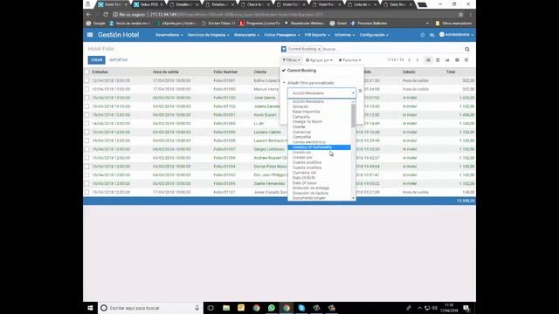Screen dimensions: 559x314
Task: Open the Filtros dropdown
Action: 291,60
